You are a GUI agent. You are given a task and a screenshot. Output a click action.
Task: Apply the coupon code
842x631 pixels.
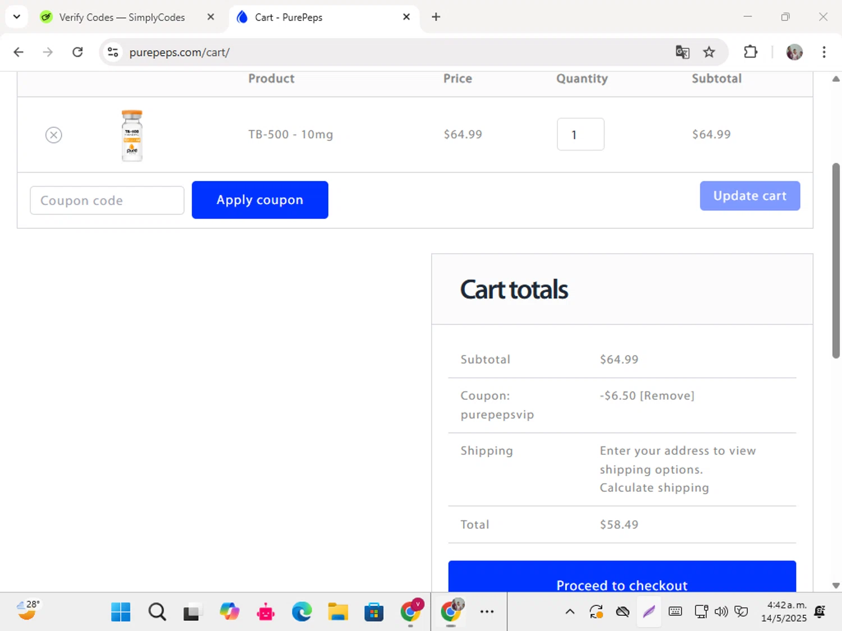coord(260,200)
